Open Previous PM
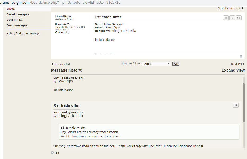The image size is (247, 159). point(61,64)
